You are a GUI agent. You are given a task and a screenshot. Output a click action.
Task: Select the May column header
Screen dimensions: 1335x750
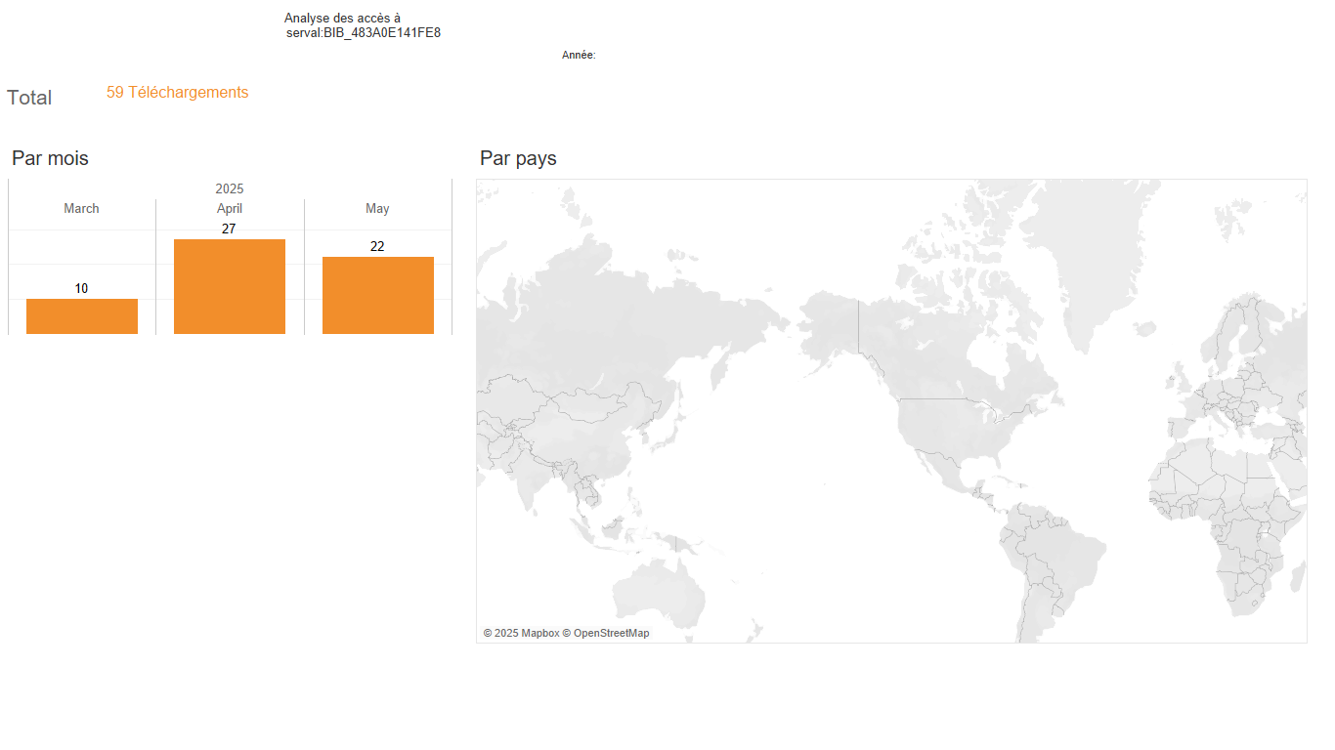(x=377, y=209)
